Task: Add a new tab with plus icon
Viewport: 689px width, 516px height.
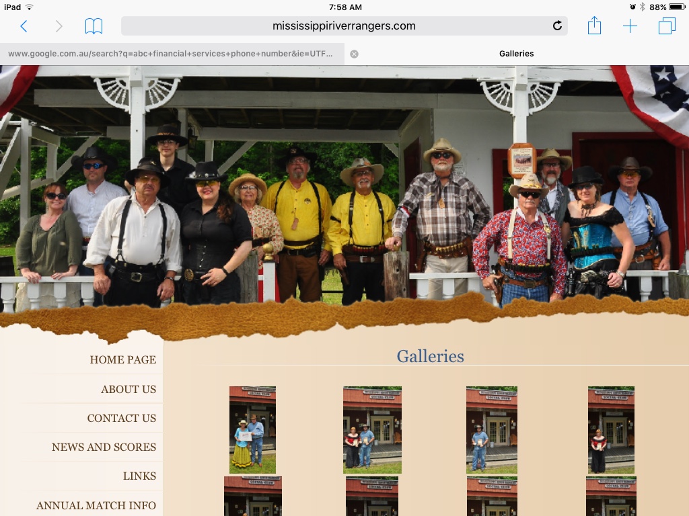Action: click(x=630, y=26)
